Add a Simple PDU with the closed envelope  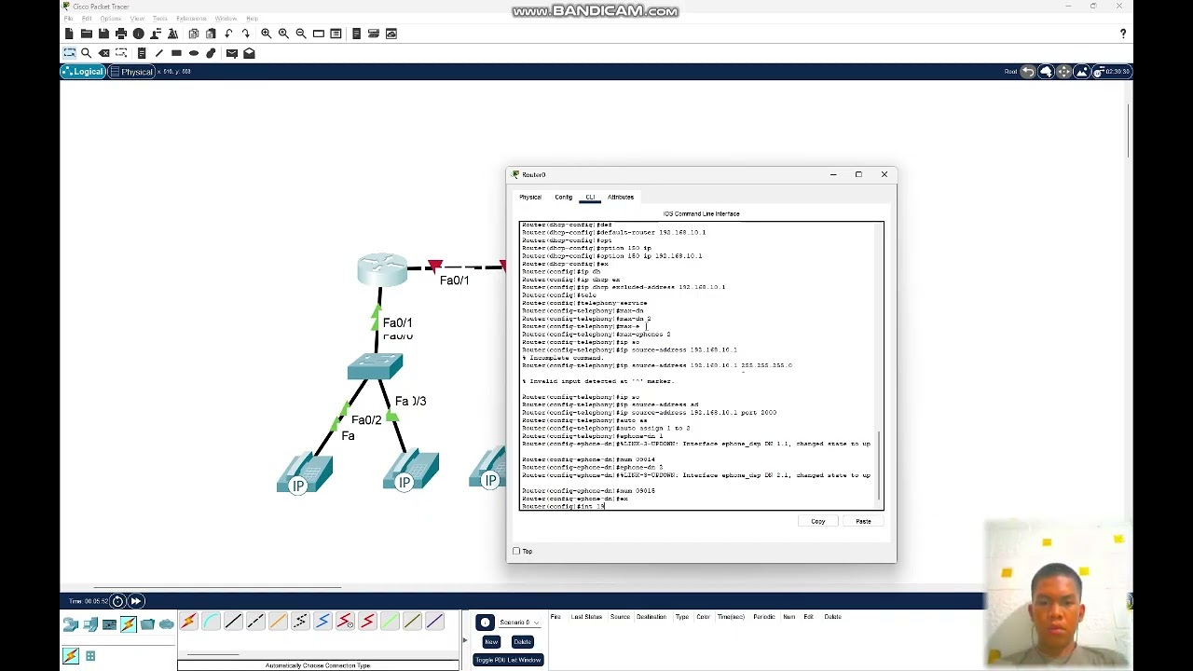pos(232,53)
